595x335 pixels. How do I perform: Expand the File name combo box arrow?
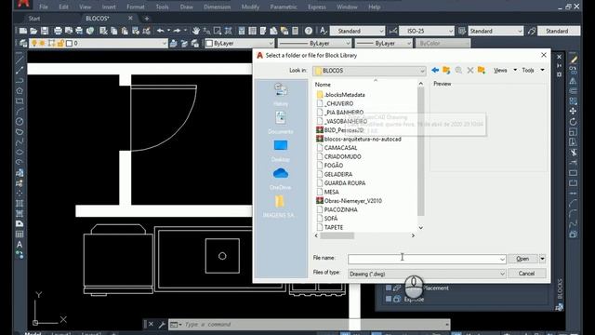click(502, 259)
